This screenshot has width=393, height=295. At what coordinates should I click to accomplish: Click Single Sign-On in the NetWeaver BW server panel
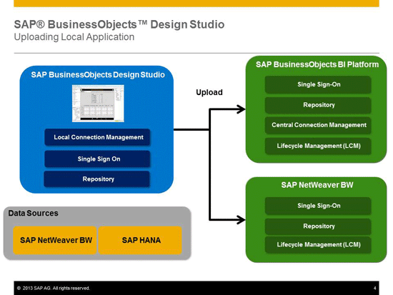pos(318,206)
